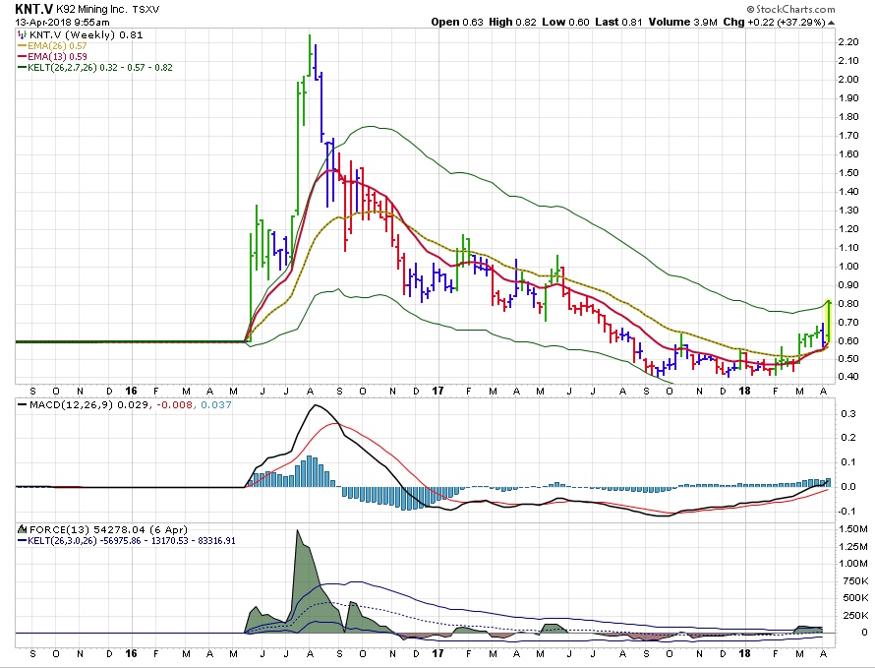The image size is (875, 668).
Task: Open the StockCharts.com watermark link
Action: pos(790,9)
